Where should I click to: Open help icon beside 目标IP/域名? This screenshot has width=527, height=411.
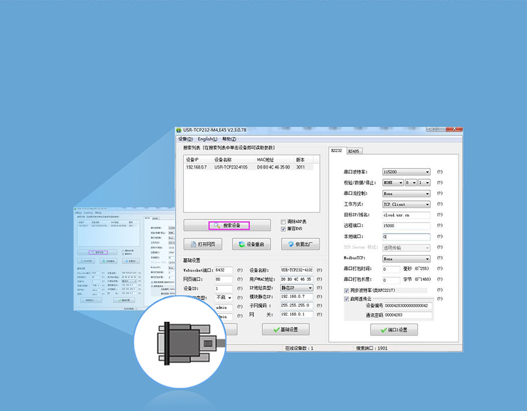click(440, 215)
